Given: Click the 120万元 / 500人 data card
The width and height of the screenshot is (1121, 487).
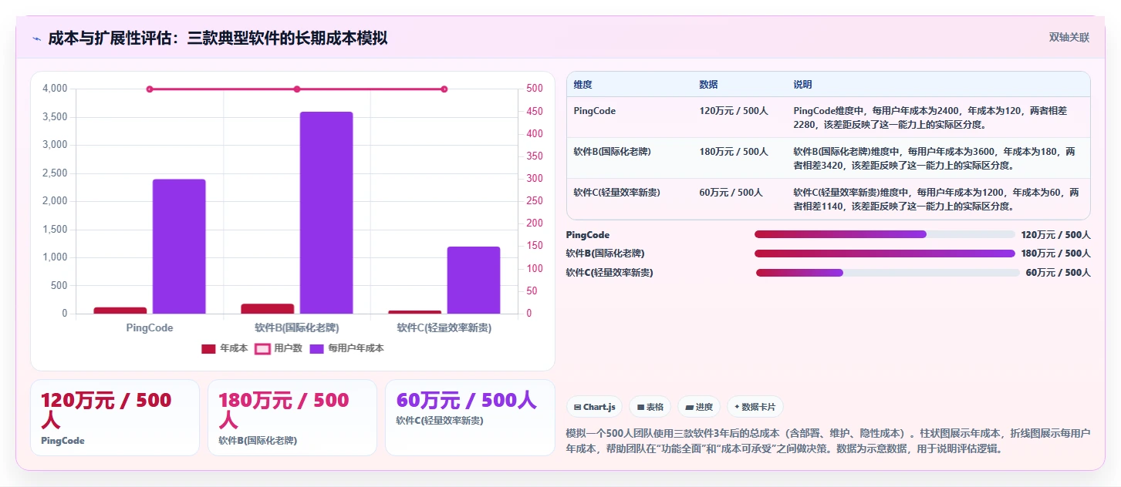Looking at the screenshot, I should (114, 418).
